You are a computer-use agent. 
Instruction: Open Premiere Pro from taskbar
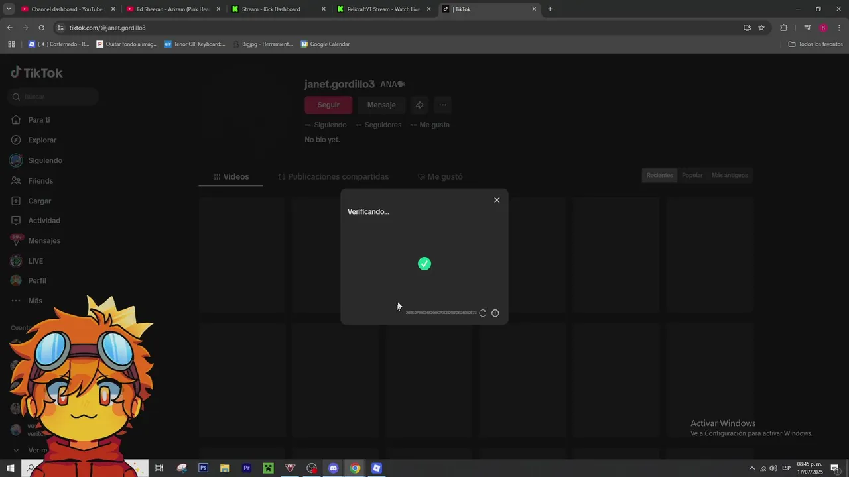click(x=247, y=468)
